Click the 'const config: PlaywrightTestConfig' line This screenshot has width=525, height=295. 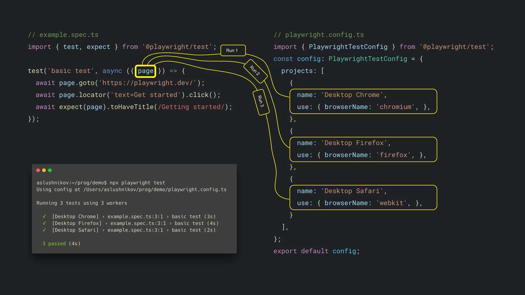click(x=348, y=59)
